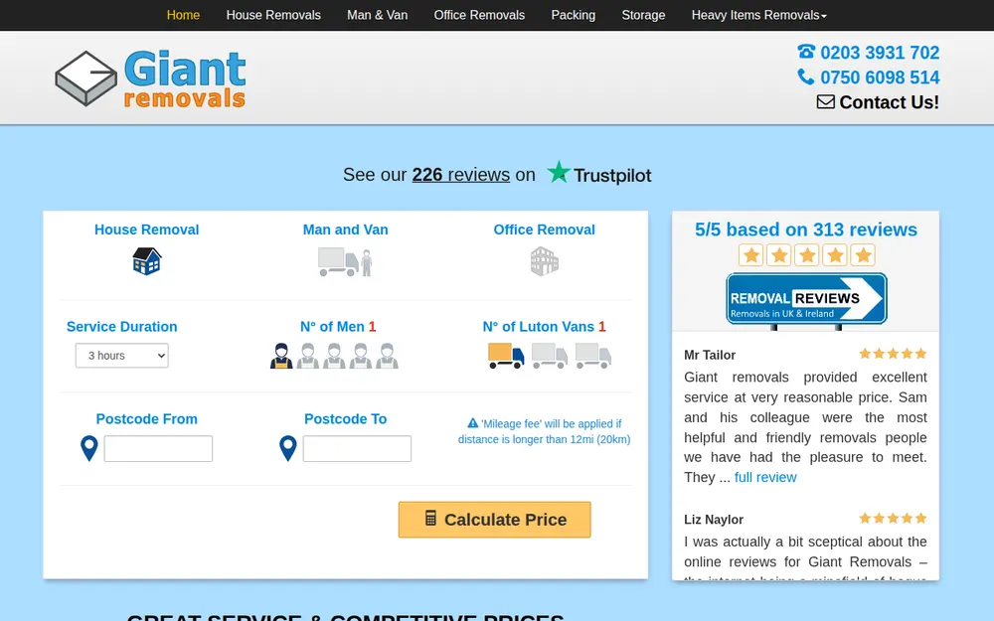This screenshot has width=994, height=621.
Task: Click the mobile phone handset icon
Action: point(806,77)
